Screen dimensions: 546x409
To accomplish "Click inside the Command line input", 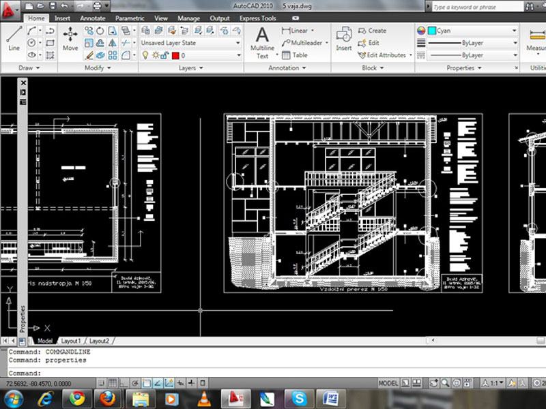I will (102, 371).
